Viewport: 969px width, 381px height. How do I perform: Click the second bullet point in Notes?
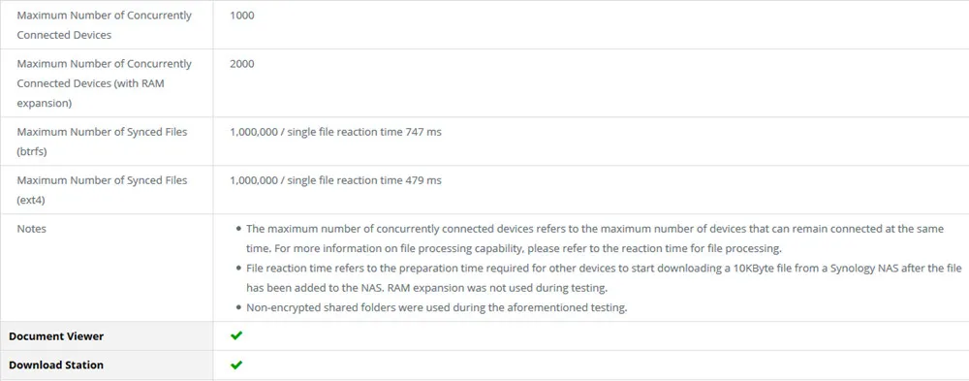pos(239,269)
